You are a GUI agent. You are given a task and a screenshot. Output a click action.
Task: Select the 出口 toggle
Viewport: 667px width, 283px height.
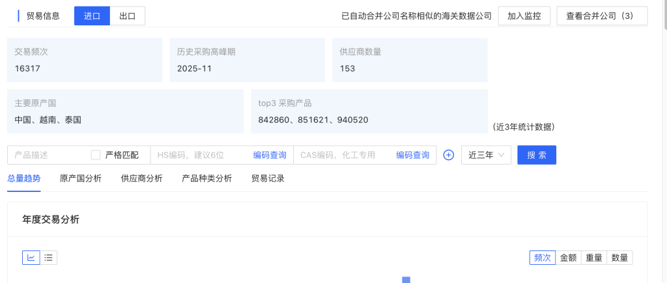(127, 16)
